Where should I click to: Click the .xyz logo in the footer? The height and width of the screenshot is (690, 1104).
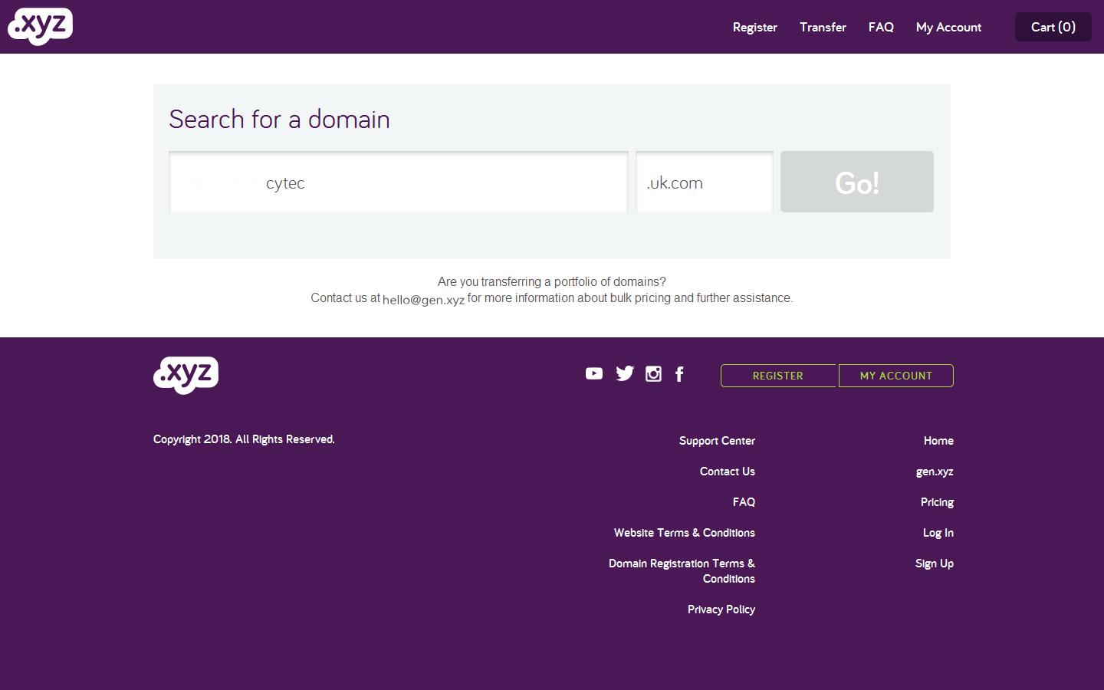pos(186,375)
